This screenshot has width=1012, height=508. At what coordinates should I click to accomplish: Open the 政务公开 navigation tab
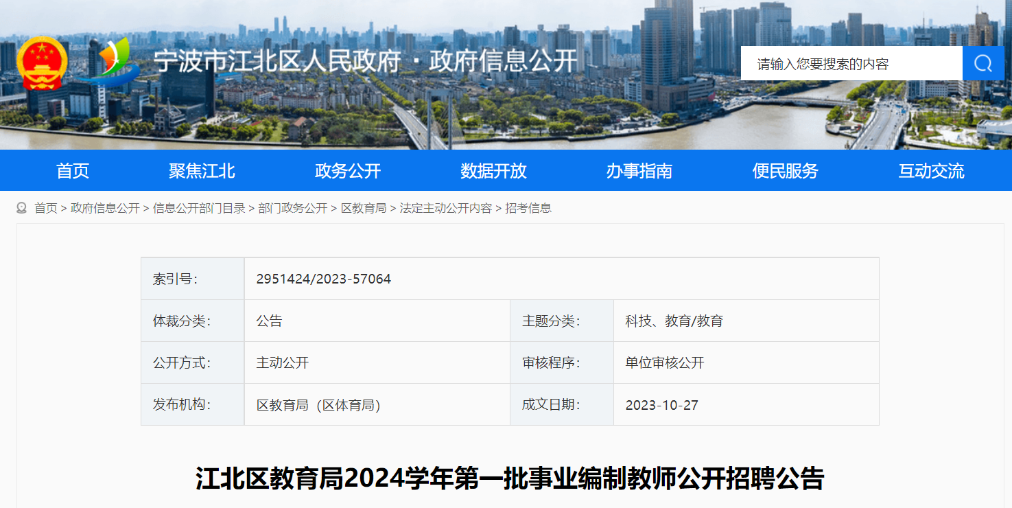(348, 171)
